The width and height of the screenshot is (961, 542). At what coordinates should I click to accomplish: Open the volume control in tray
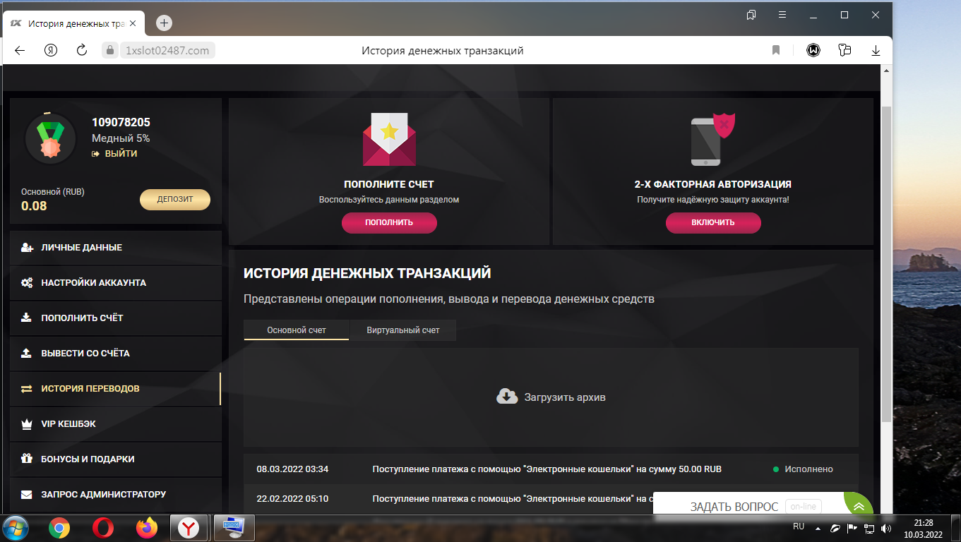click(885, 528)
